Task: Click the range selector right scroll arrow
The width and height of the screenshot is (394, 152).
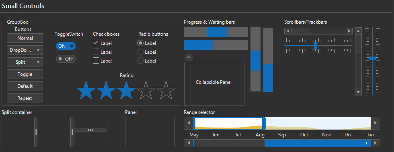Action: pos(376,123)
